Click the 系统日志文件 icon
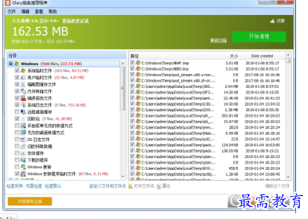The image size is (308, 219). (23, 105)
